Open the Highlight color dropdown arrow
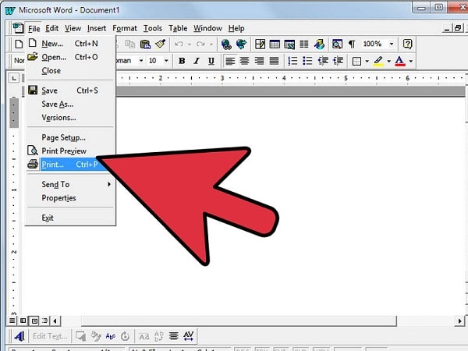The width and height of the screenshot is (468, 351). click(x=389, y=61)
